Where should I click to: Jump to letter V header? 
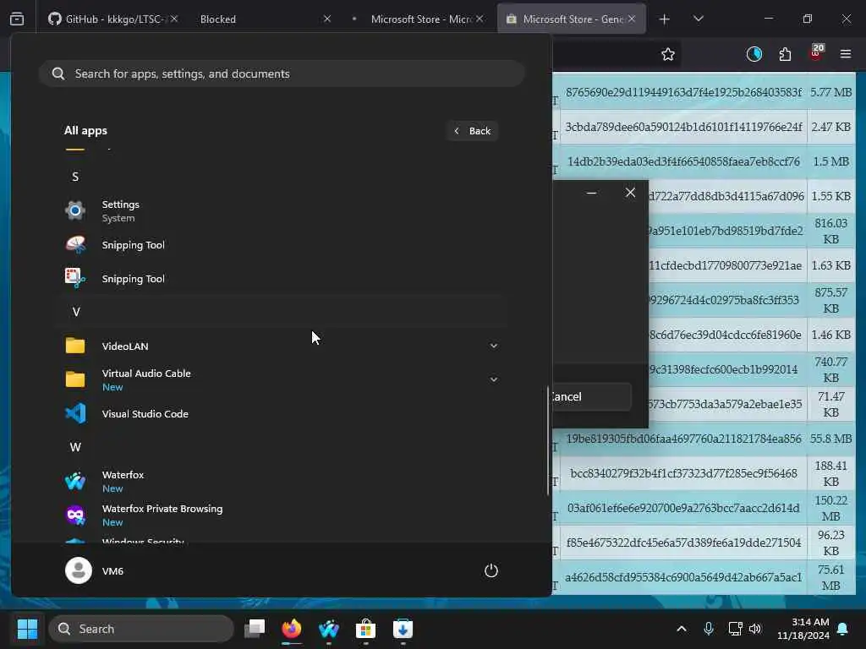pos(76,312)
